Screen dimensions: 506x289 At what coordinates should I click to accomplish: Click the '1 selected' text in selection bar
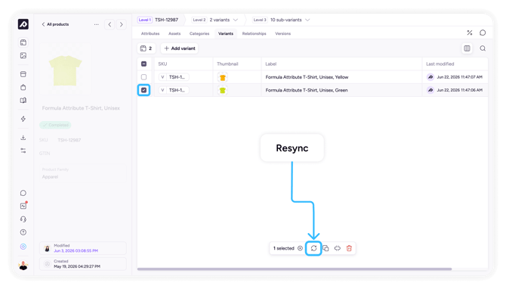[x=284, y=248]
